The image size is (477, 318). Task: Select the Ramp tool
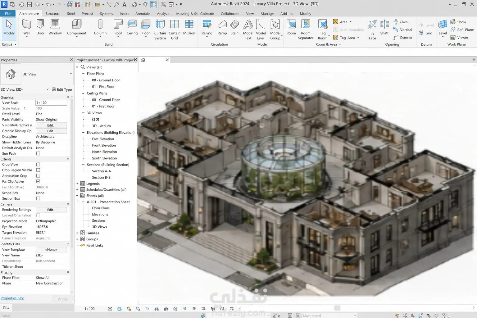tap(222, 27)
